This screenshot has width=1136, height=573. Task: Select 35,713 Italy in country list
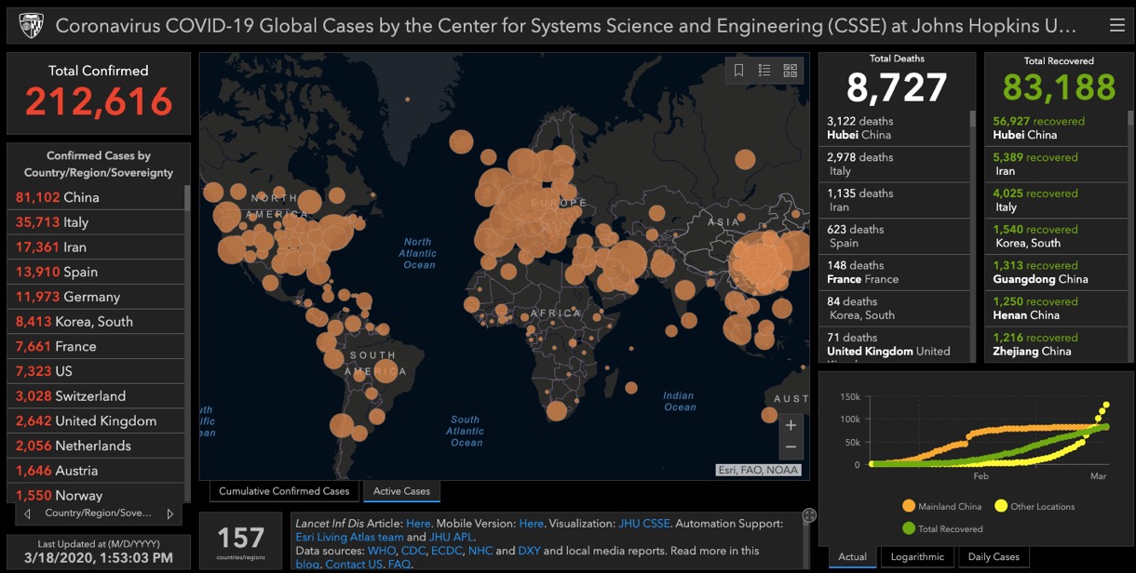[x=97, y=222]
